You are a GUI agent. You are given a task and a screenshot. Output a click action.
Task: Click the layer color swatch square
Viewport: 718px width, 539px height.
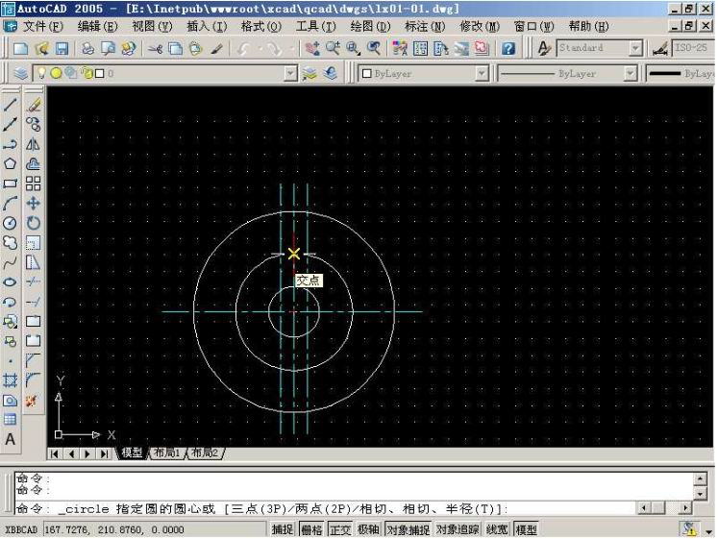tap(100, 73)
